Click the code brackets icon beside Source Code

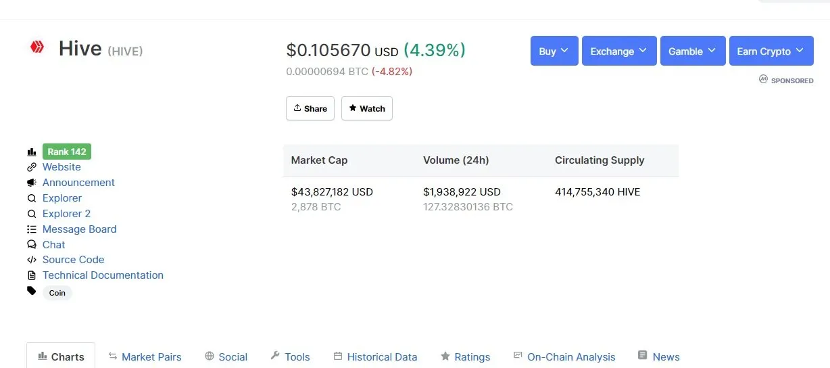point(31,260)
